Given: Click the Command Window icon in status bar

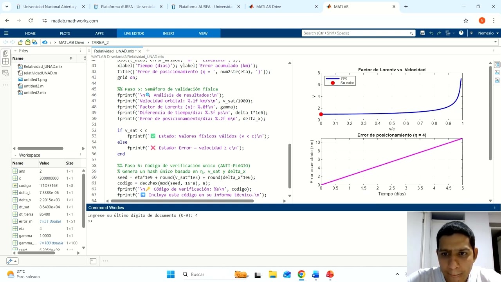Looking at the screenshot, I should [93, 261].
